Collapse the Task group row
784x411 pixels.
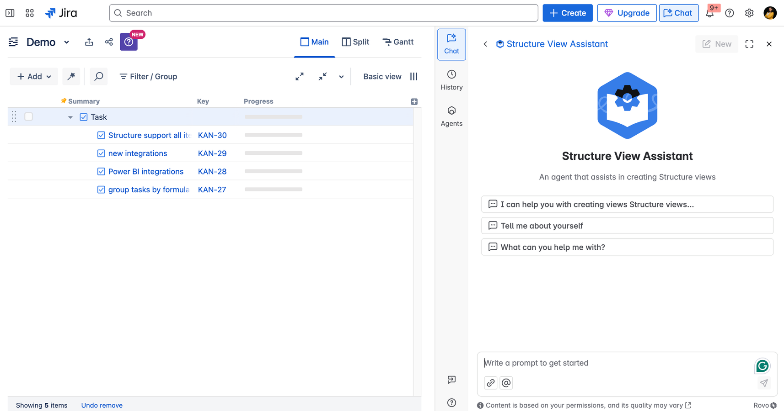pyautogui.click(x=70, y=117)
